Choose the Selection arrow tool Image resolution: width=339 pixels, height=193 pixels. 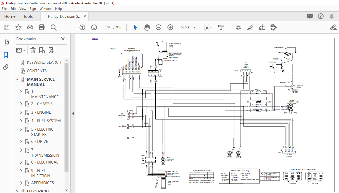click(135, 27)
